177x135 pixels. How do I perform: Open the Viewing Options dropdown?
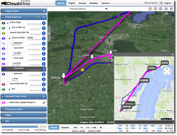click(79, 9)
